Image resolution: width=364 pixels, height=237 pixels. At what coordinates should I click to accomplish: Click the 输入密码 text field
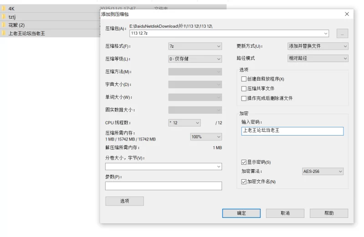pyautogui.click(x=292, y=131)
